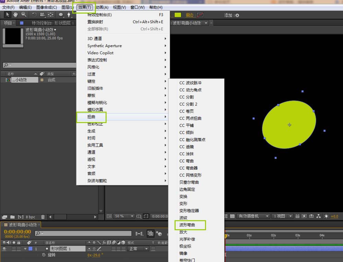Toggle the draft 3D button in timeline

point(159,233)
